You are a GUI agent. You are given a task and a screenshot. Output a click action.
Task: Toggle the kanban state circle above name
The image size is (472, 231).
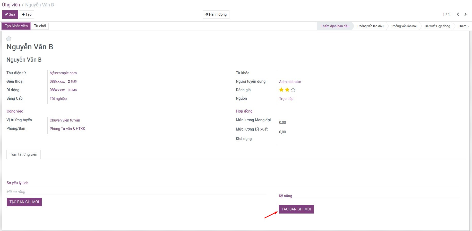point(9,39)
